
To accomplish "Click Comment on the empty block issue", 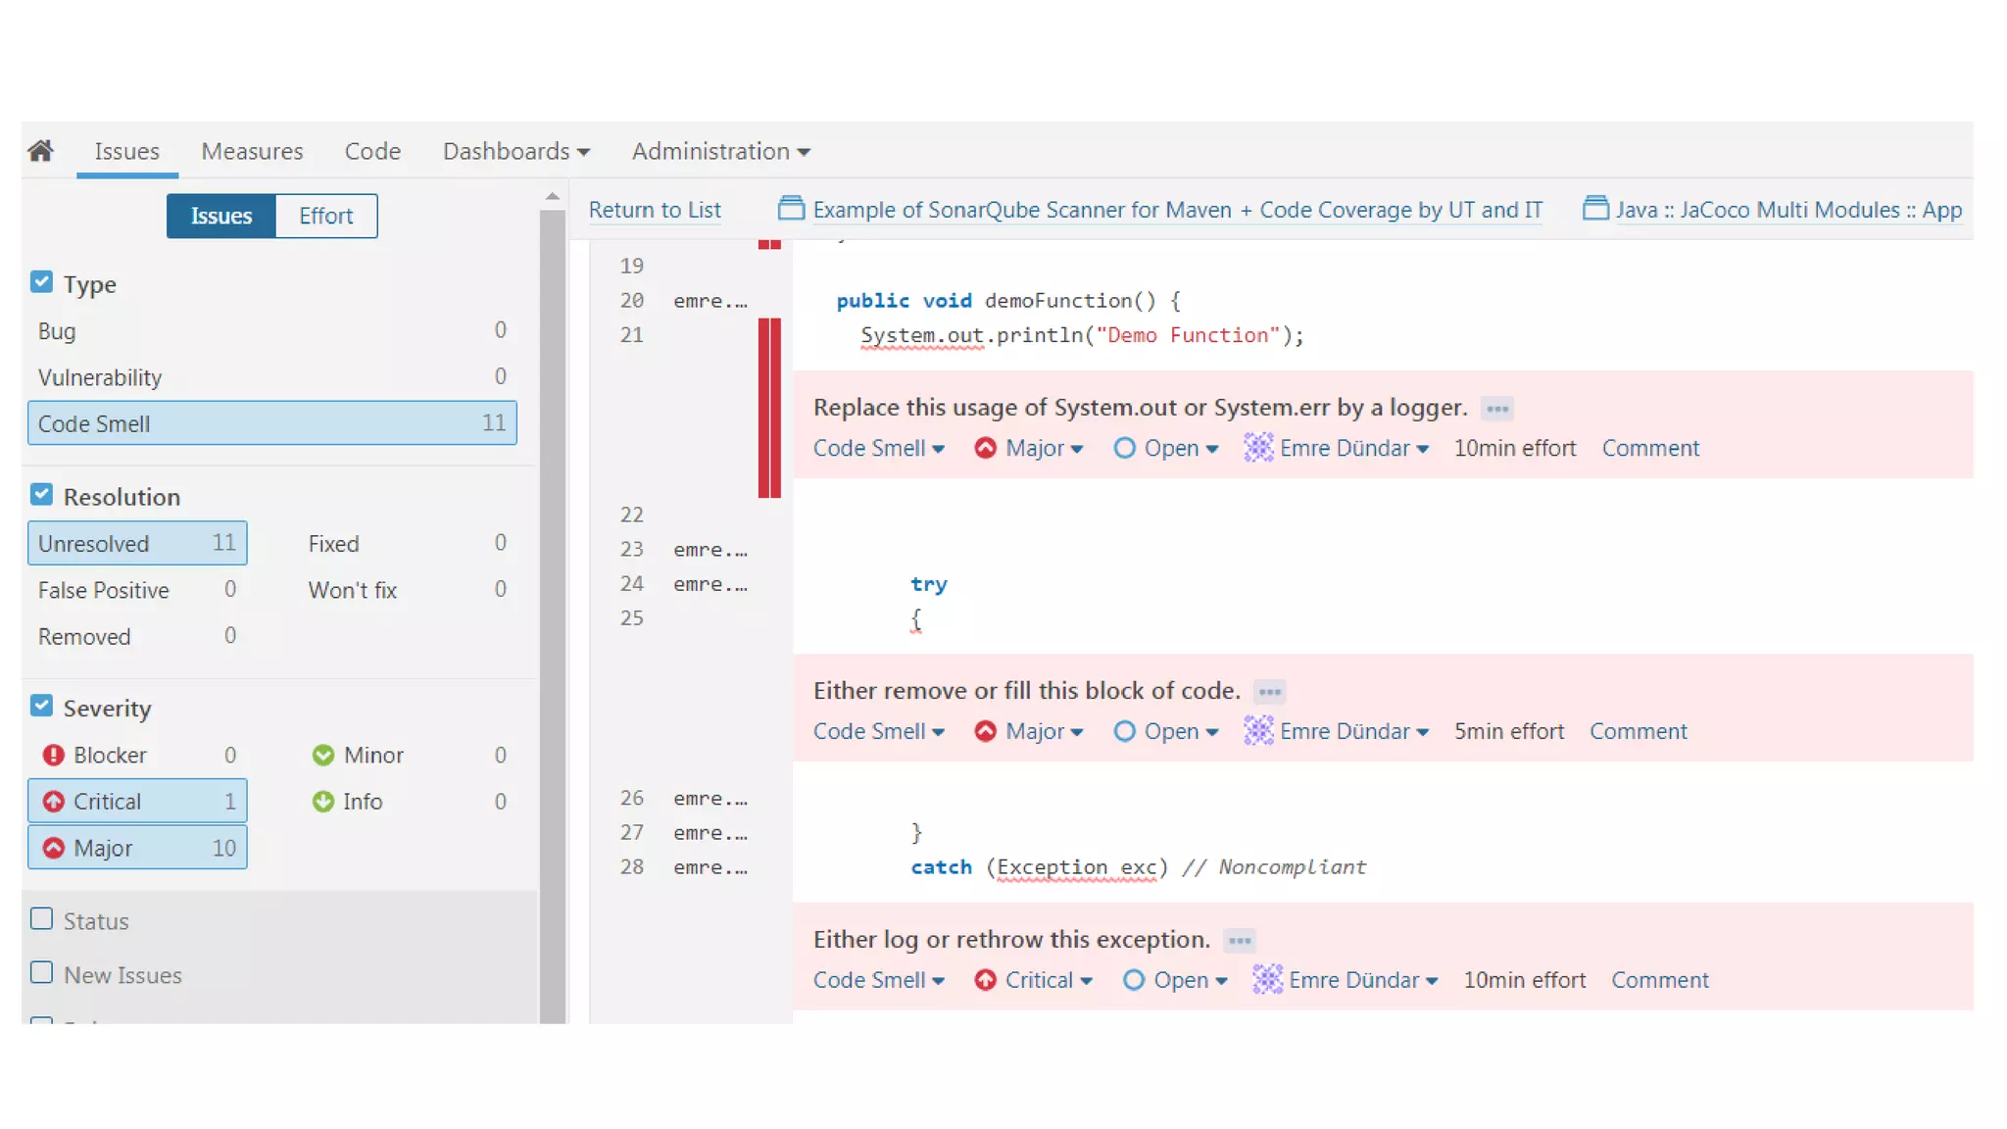I will coord(1638,731).
